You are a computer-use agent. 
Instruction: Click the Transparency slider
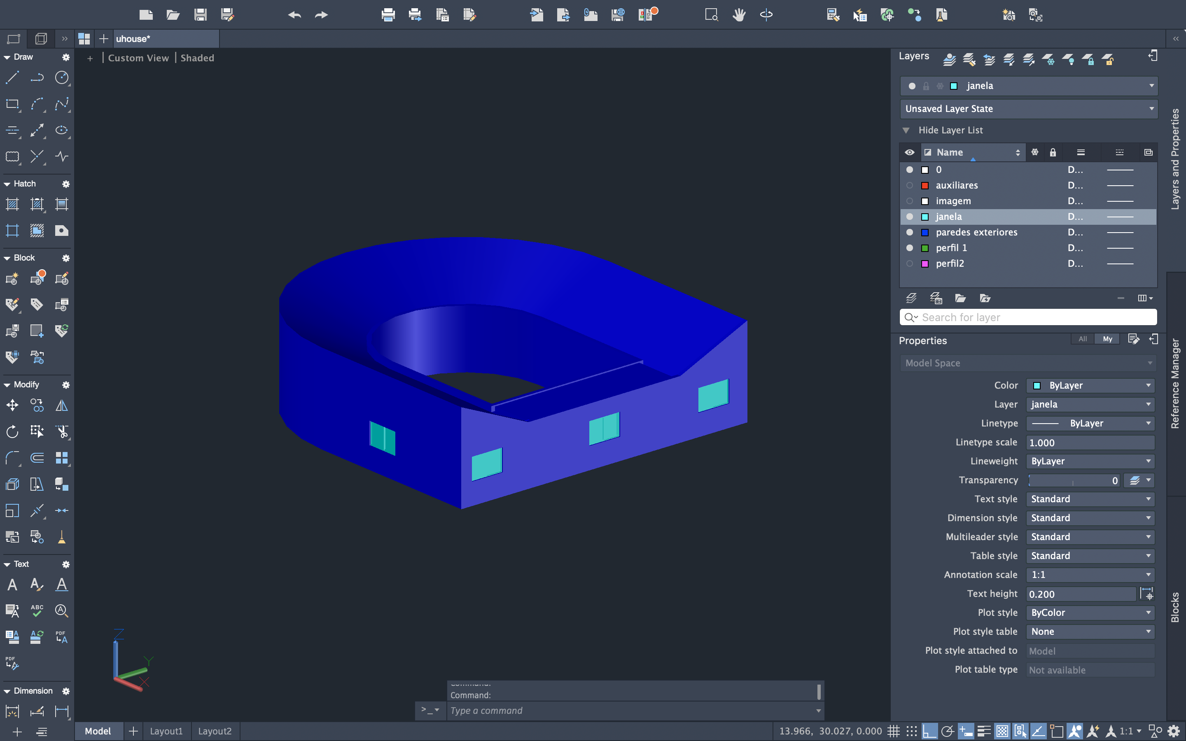point(1073,480)
